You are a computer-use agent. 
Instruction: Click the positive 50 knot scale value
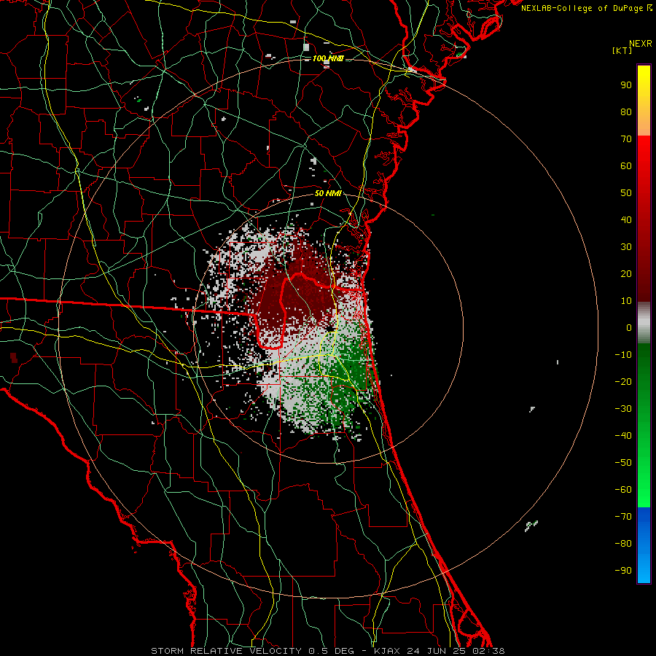point(626,193)
